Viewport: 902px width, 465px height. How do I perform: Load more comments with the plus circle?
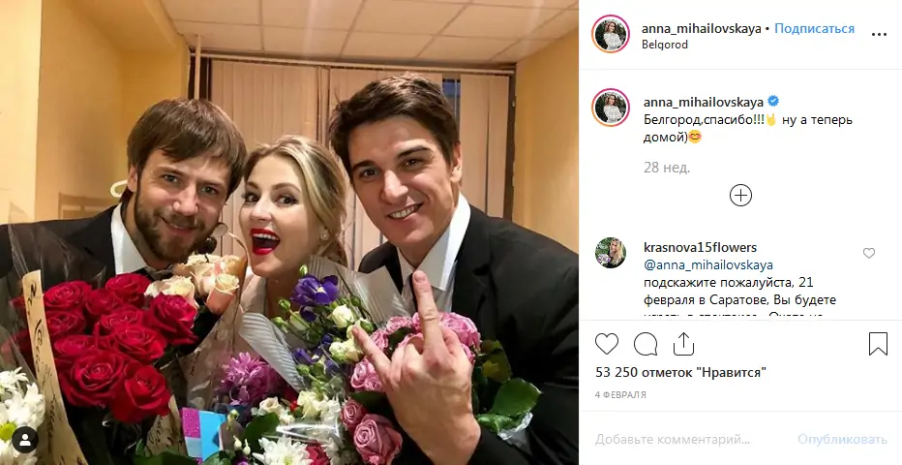[x=740, y=196]
